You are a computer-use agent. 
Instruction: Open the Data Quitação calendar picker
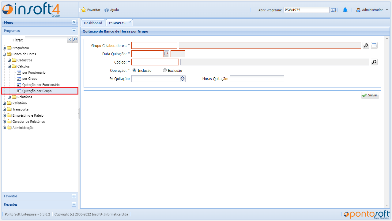click(x=166, y=54)
